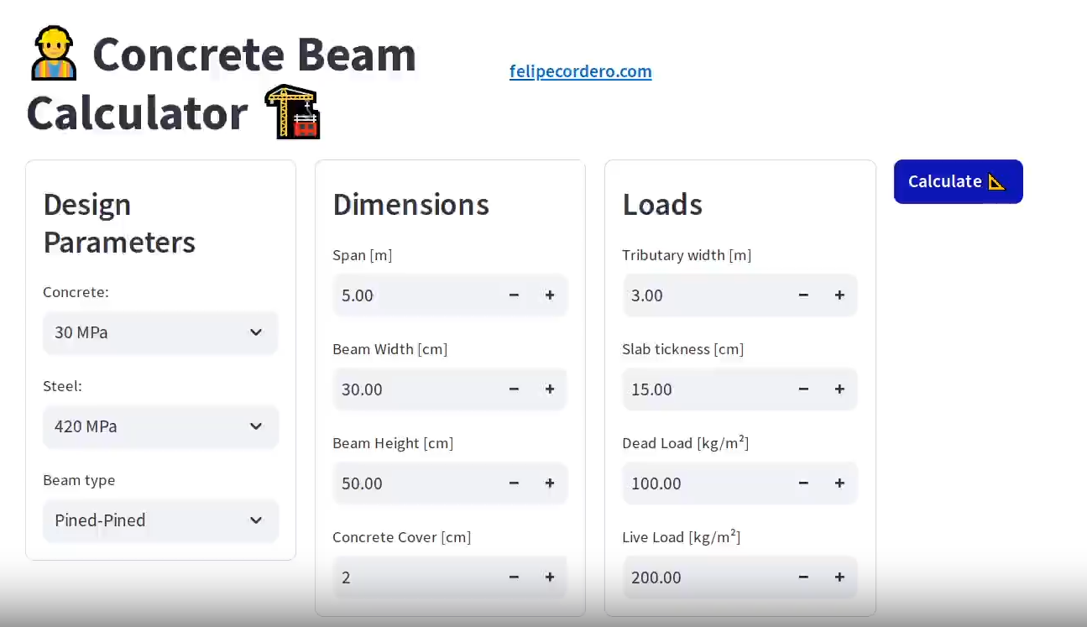Click the triangle ruler icon on Calculate button

[998, 181]
